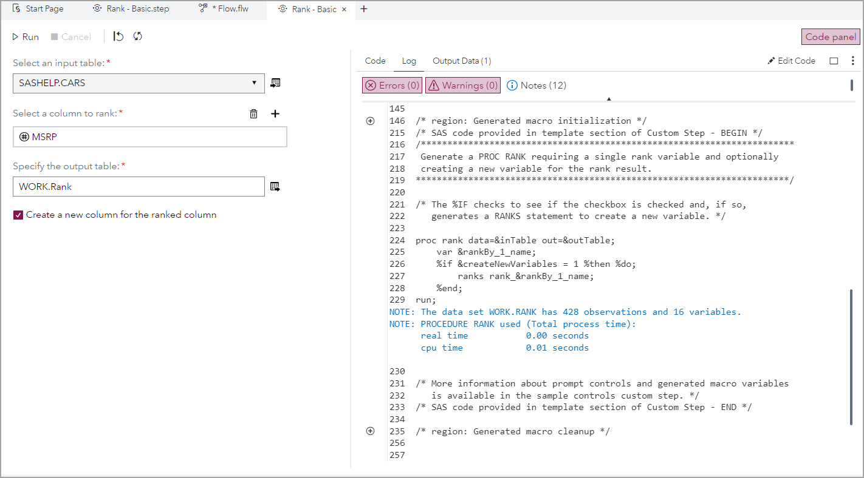Click the Run button
864x478 pixels.
(26, 37)
